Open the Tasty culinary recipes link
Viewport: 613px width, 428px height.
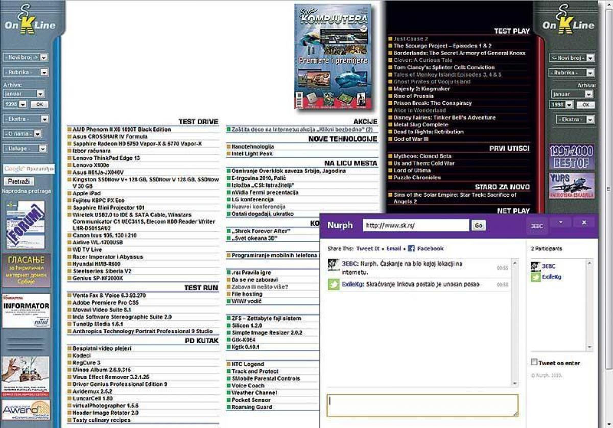click(102, 420)
